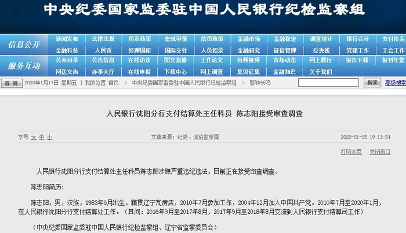
Task: Open the 中央纪委国家监委驻中国人民银行纪检监察组 breadcrumb
Action: (184, 83)
